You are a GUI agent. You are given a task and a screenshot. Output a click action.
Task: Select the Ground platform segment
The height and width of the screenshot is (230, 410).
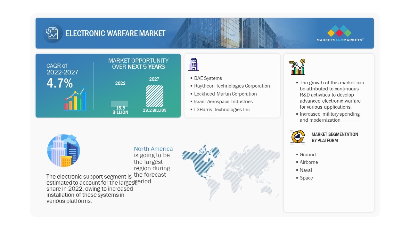(307, 155)
